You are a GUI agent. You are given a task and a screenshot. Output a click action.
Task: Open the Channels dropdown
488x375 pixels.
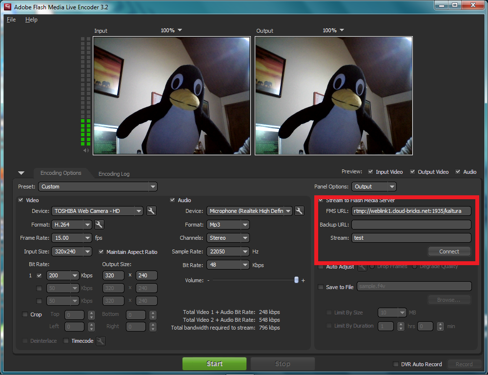(x=228, y=238)
